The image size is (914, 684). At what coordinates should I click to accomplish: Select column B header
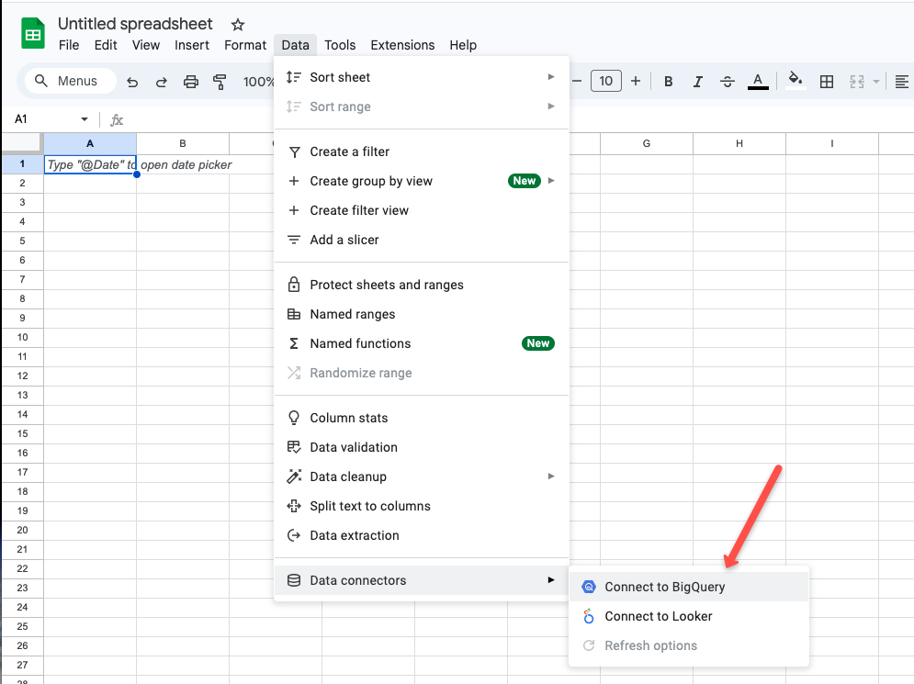(x=183, y=143)
